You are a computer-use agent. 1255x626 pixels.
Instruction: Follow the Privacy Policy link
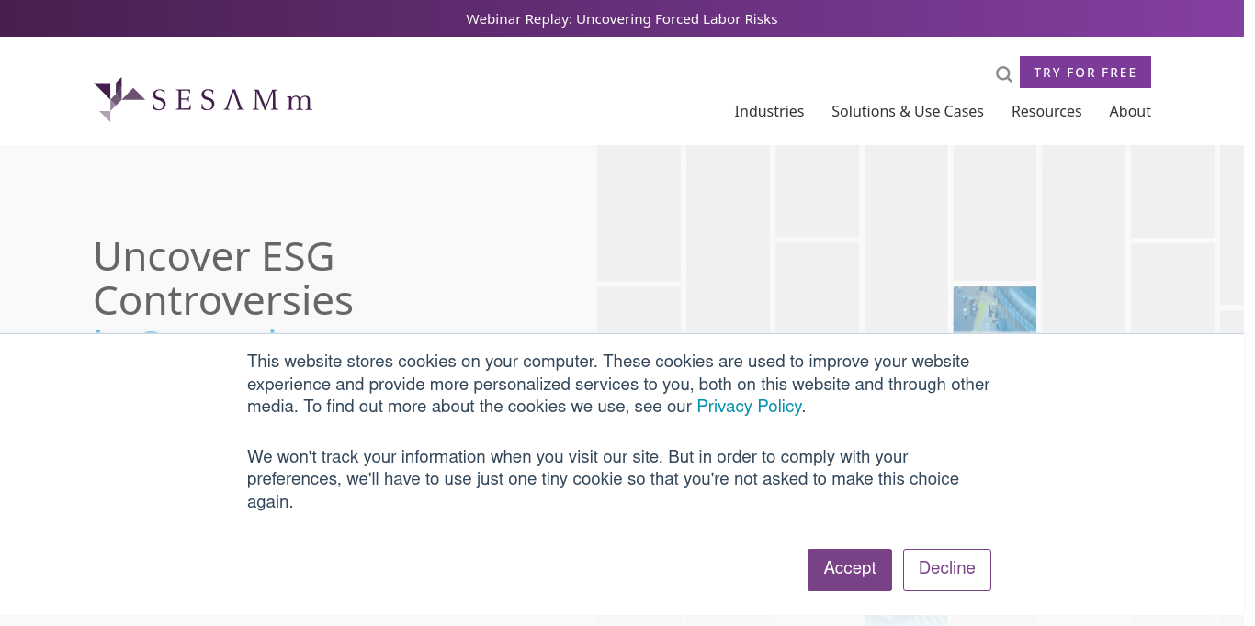click(x=749, y=407)
